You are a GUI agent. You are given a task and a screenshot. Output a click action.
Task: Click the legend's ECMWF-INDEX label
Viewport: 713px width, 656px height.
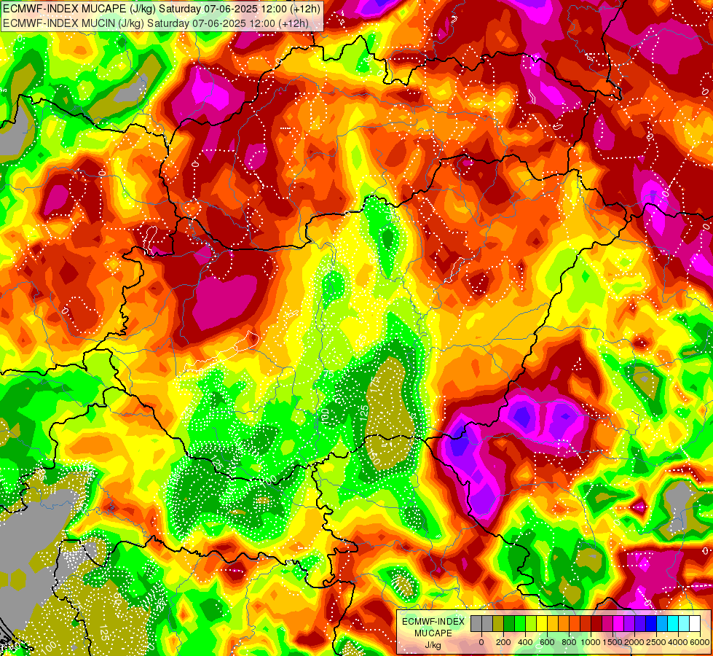(433, 622)
